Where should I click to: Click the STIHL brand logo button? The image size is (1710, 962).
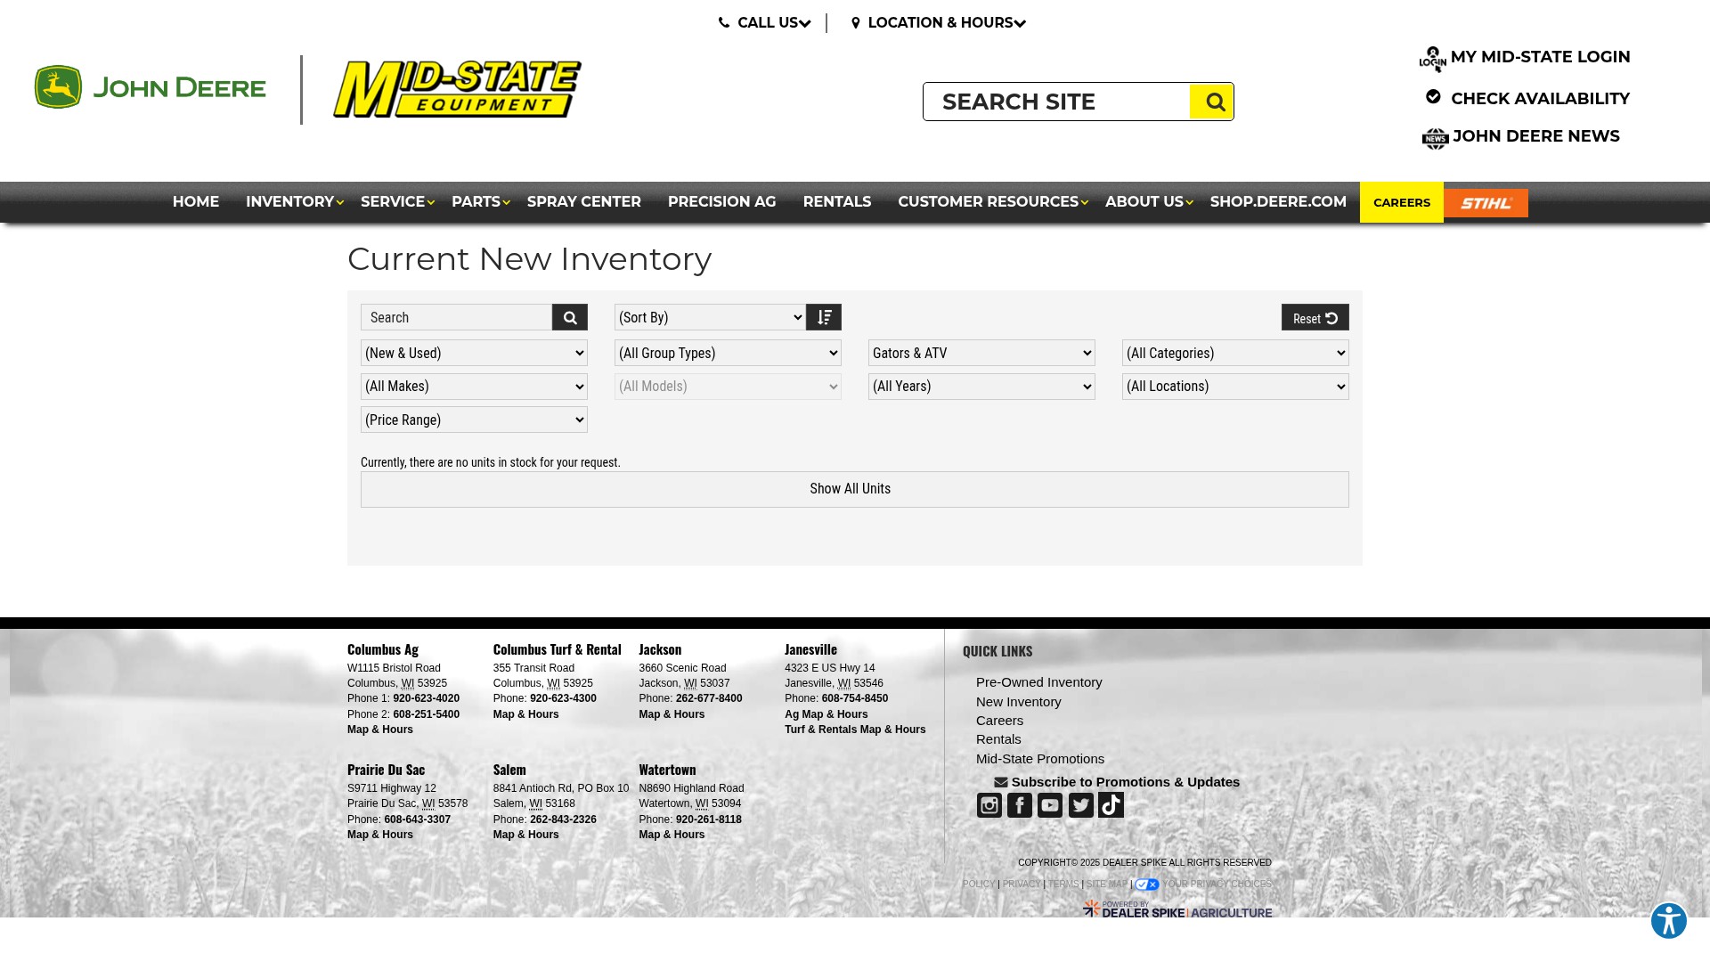[1486, 203]
